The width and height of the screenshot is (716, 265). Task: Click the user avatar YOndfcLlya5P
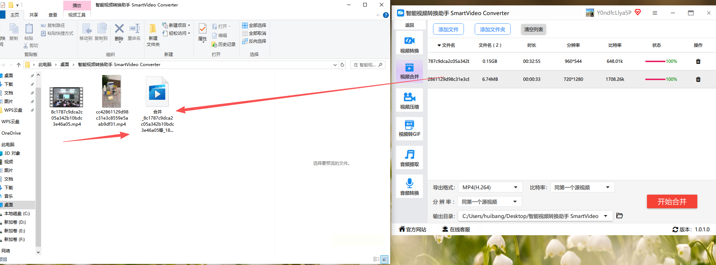590,13
